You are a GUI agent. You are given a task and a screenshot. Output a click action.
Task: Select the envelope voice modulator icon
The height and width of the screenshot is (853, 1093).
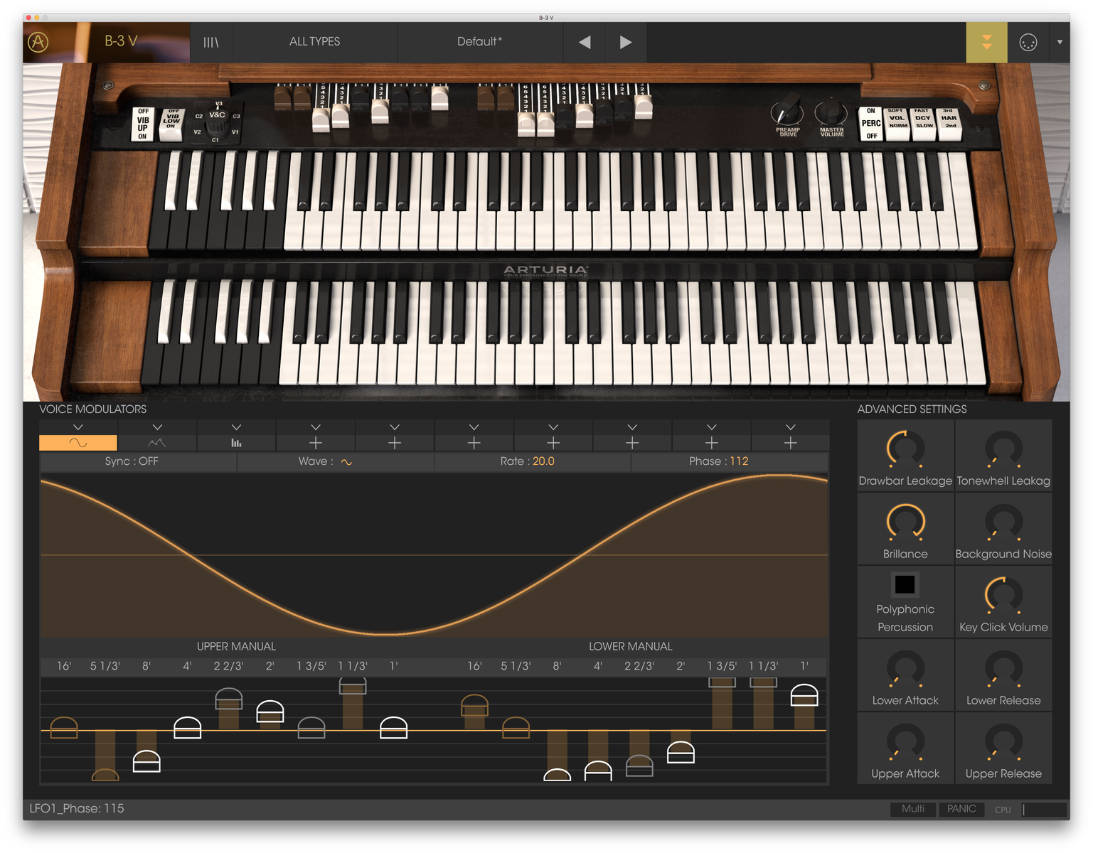click(x=157, y=441)
